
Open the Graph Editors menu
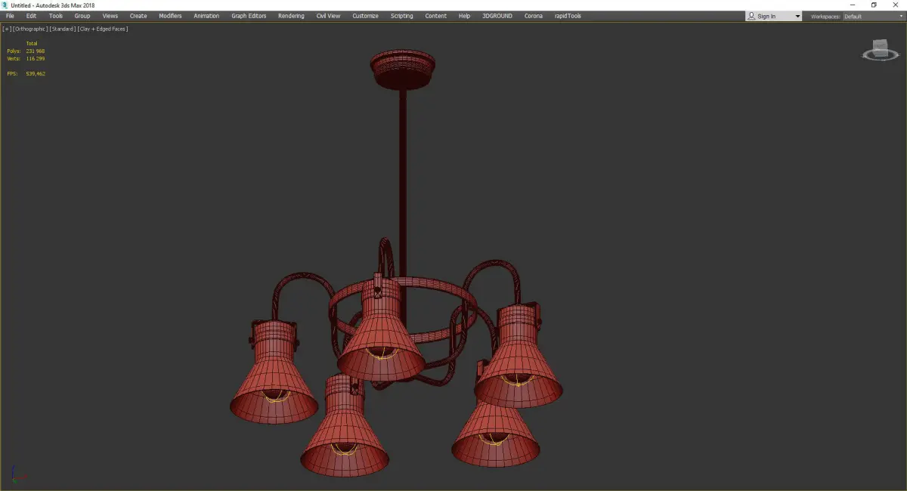point(249,16)
